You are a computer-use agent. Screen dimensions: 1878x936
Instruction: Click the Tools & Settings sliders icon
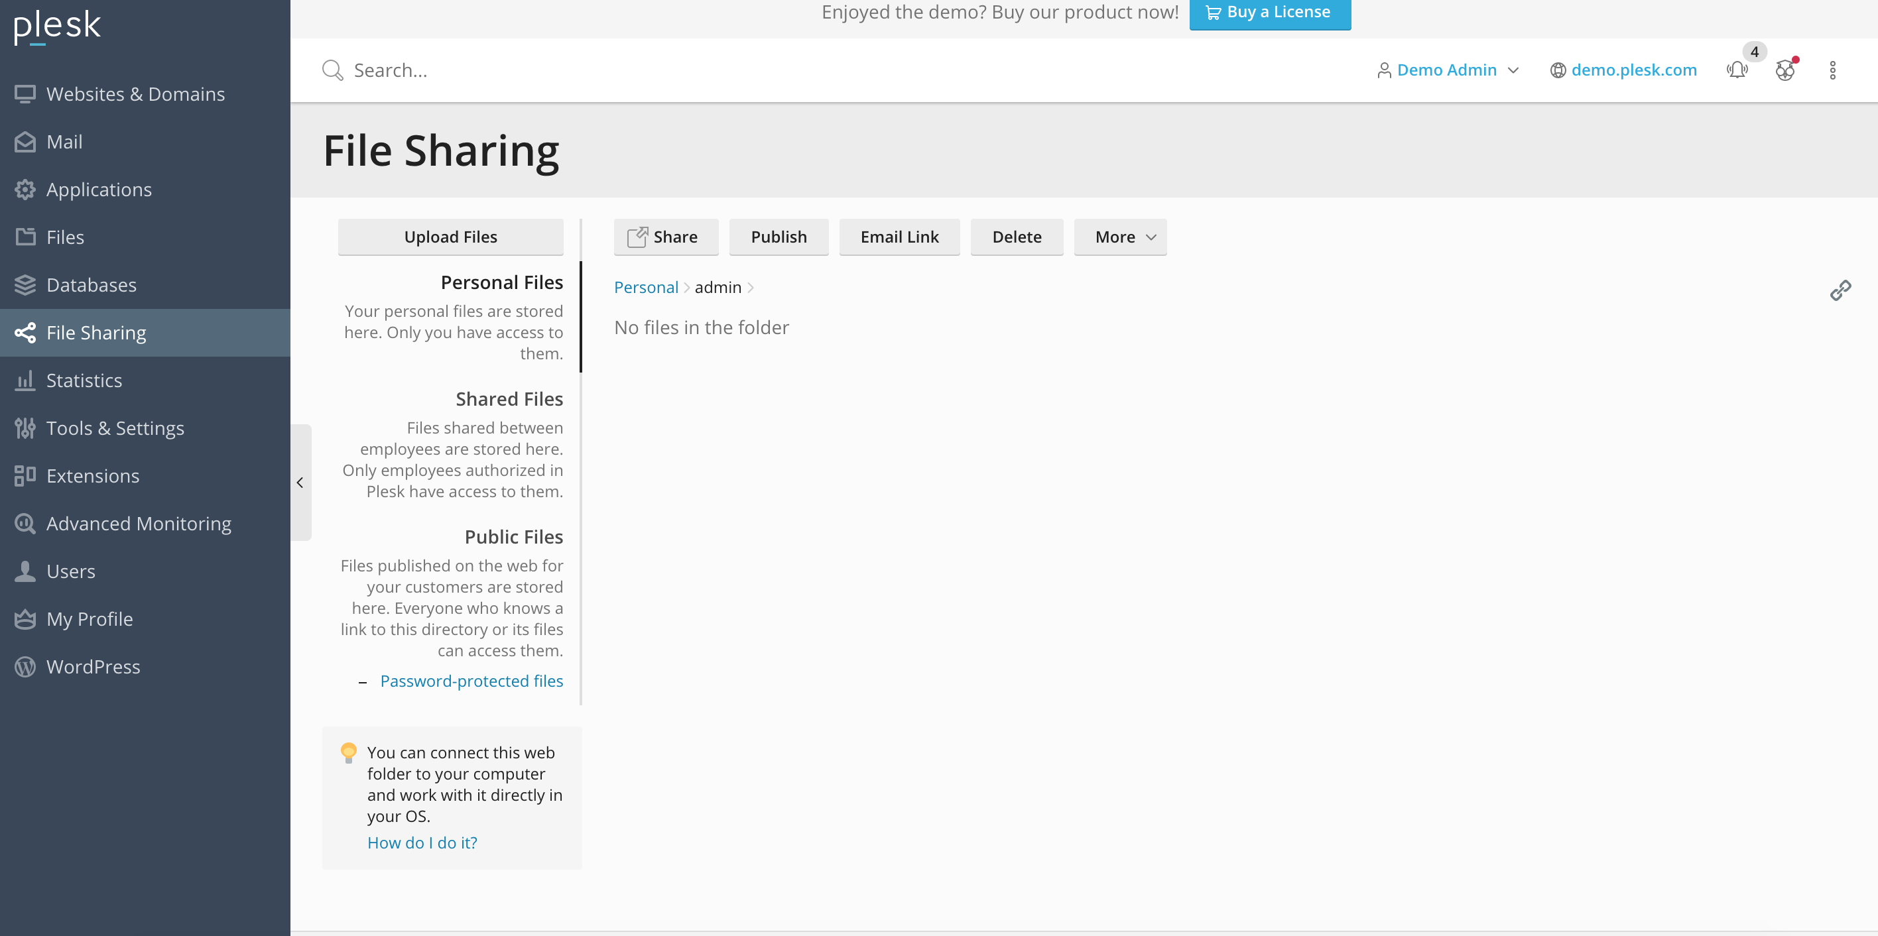(25, 428)
